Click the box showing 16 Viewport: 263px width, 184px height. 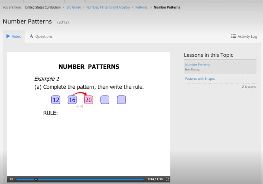point(72,100)
